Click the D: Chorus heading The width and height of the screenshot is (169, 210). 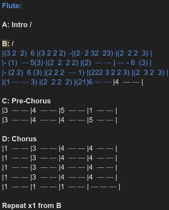tap(19, 139)
